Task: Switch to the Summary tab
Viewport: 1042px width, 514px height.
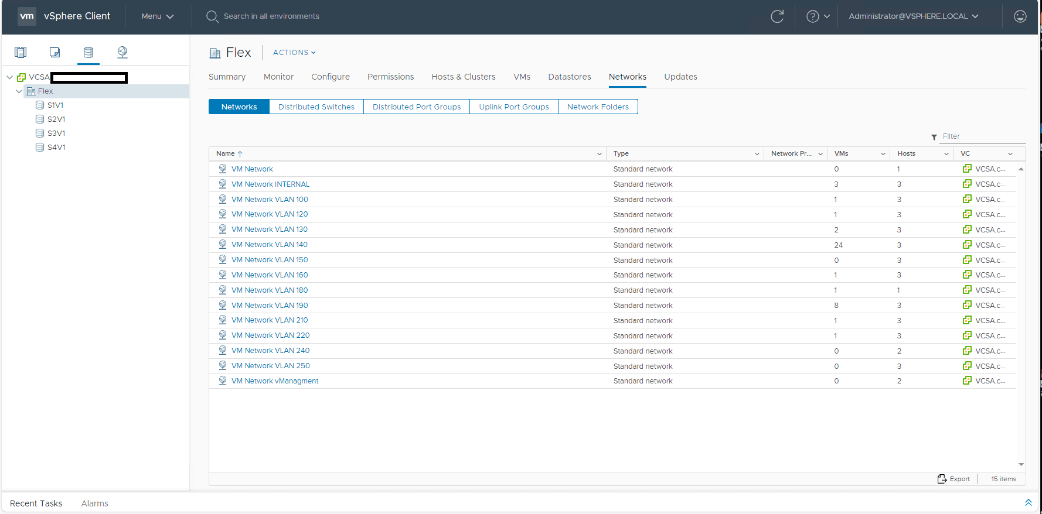Action: (x=227, y=77)
